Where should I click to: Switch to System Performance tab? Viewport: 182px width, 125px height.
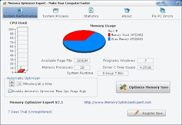20,13
